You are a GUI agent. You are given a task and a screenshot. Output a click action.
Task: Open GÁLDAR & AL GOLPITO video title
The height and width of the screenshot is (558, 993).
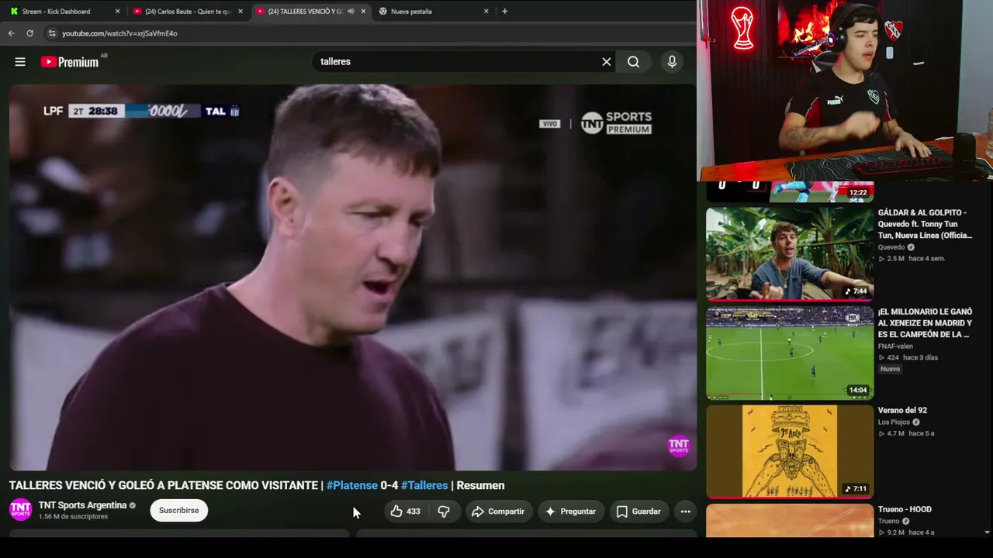pyautogui.click(x=925, y=224)
